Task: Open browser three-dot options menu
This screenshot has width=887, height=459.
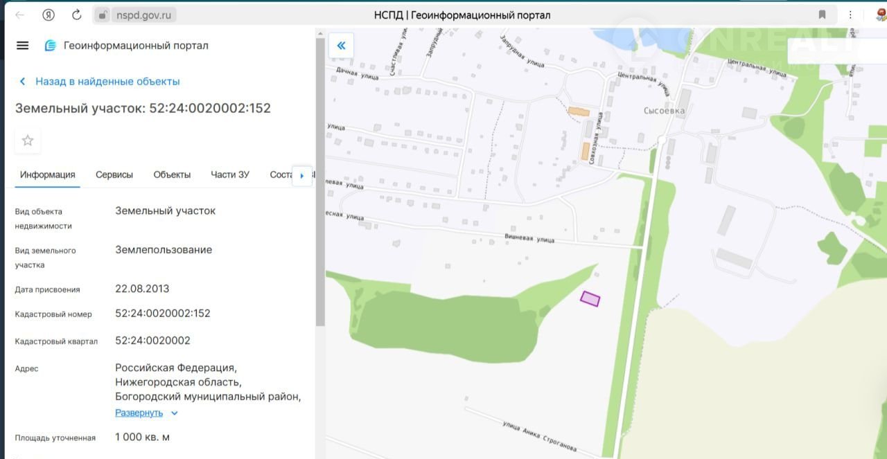Action: point(850,15)
